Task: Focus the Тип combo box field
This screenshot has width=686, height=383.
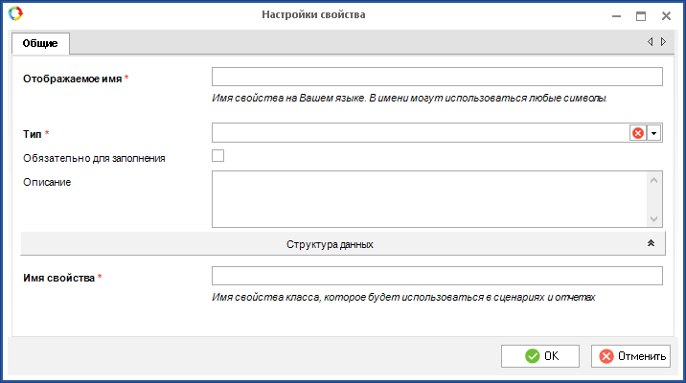Action: [x=420, y=133]
